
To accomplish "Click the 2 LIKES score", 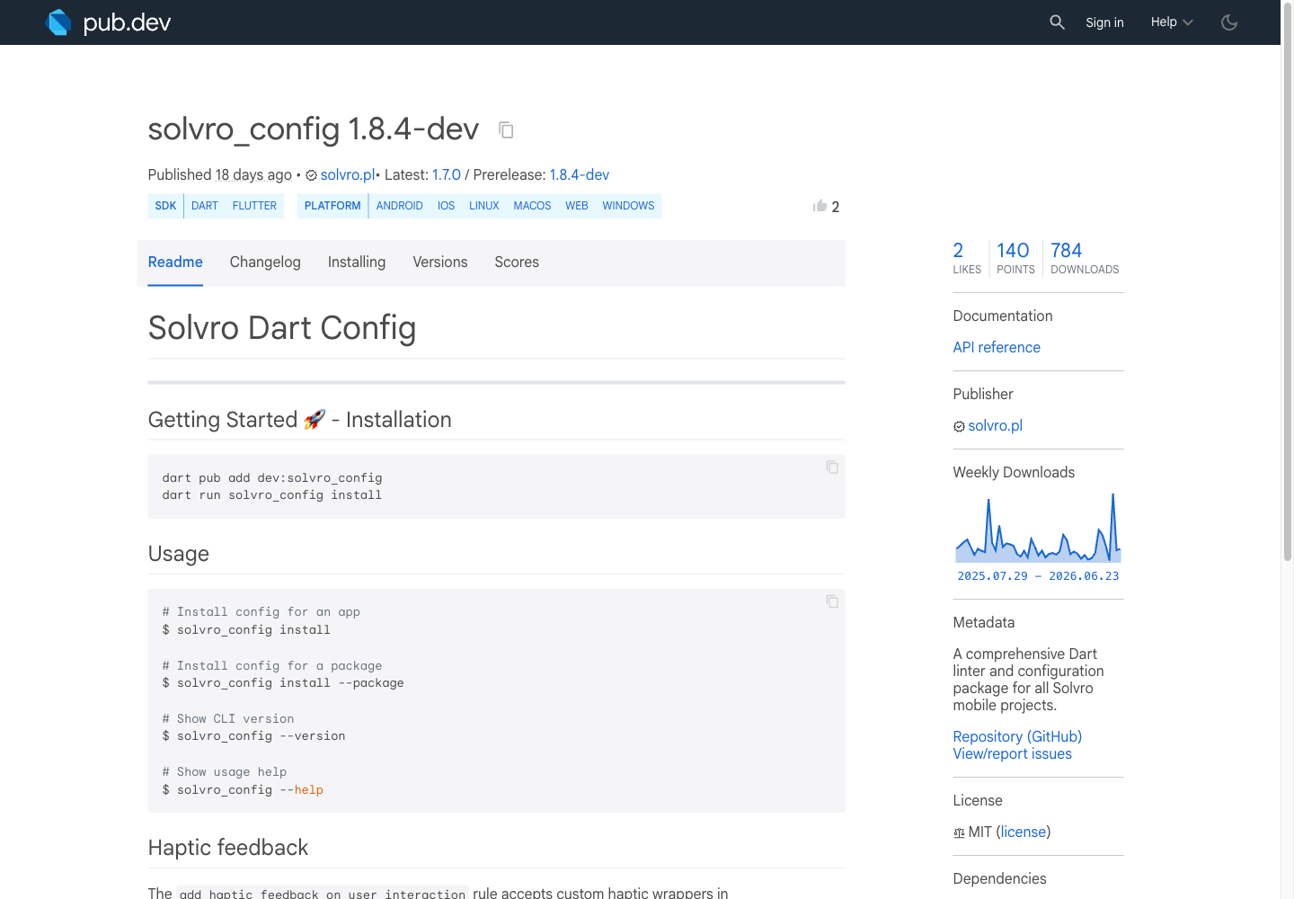I will pos(967,258).
